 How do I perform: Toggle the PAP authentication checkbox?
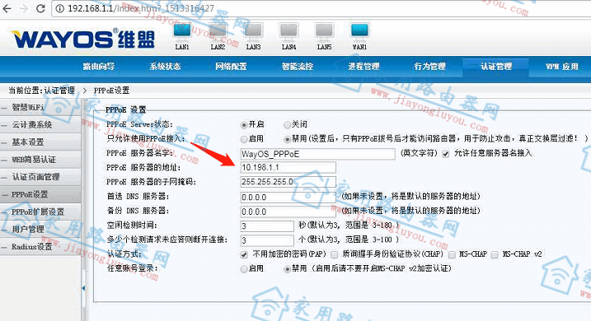point(244,255)
